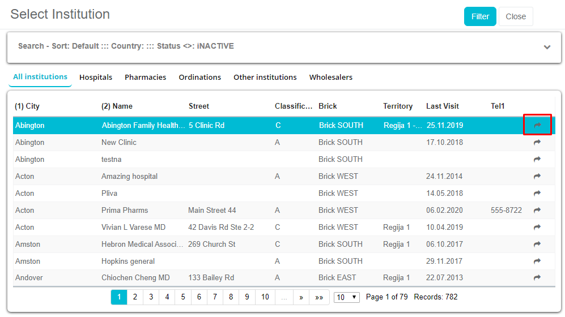Click the arrow icon in Pliva row
This screenshot has height=317, width=565.
537,193
